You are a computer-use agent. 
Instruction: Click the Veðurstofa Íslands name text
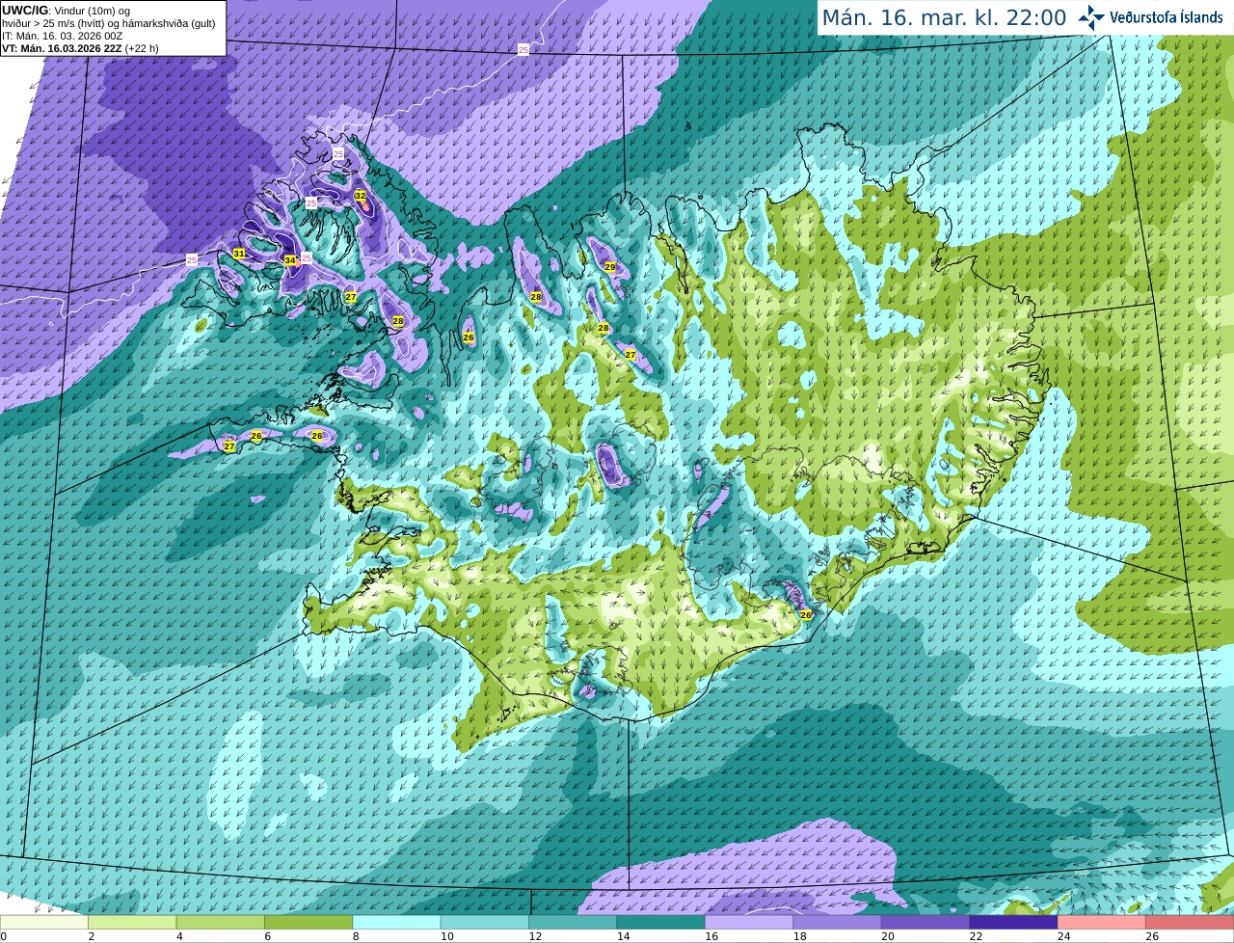tap(1167, 17)
